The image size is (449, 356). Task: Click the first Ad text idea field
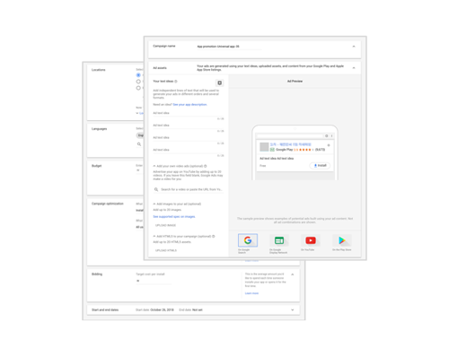[189, 113]
